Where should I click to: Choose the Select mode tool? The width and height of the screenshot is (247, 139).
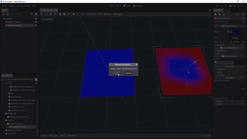point(42,14)
